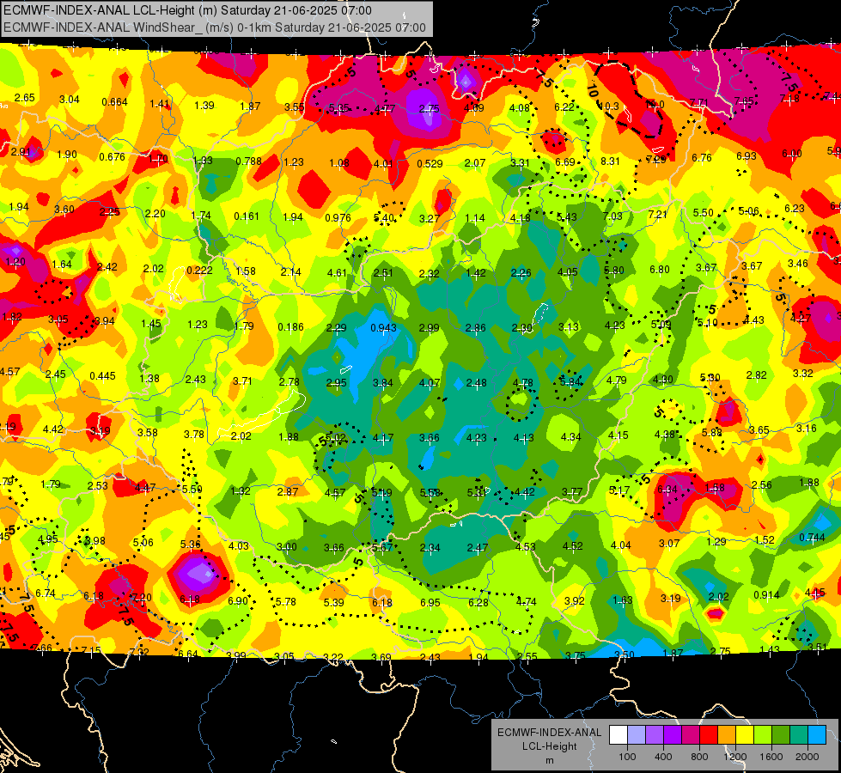Click the wind shear value 0.914
This screenshot has height=773, width=841.
click(766, 594)
